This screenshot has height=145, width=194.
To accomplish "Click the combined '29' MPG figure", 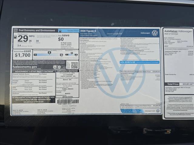I will click(23, 39).
